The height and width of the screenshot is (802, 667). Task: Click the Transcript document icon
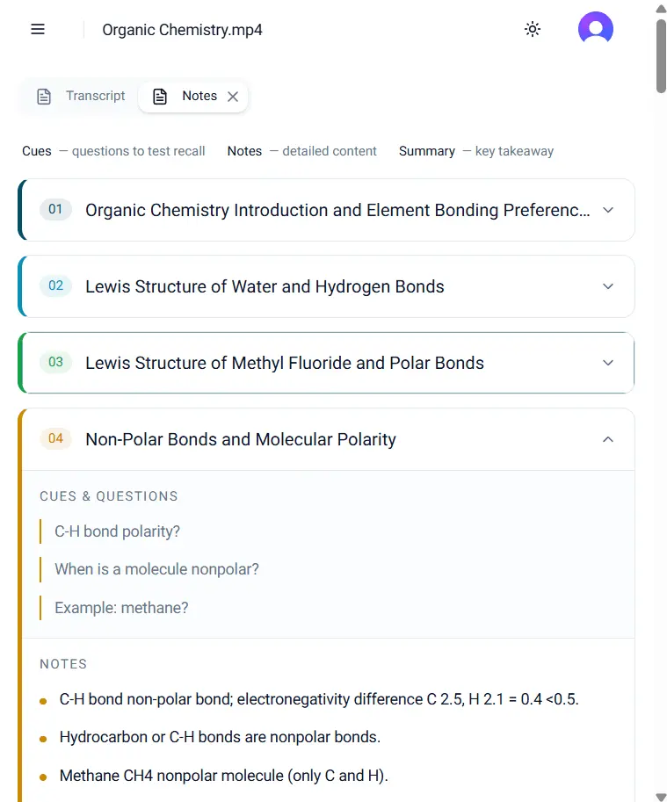tap(44, 96)
